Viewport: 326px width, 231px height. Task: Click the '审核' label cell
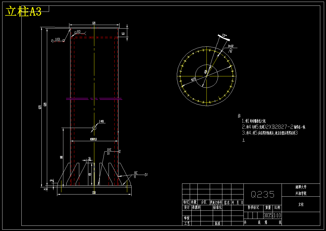tap(187, 218)
